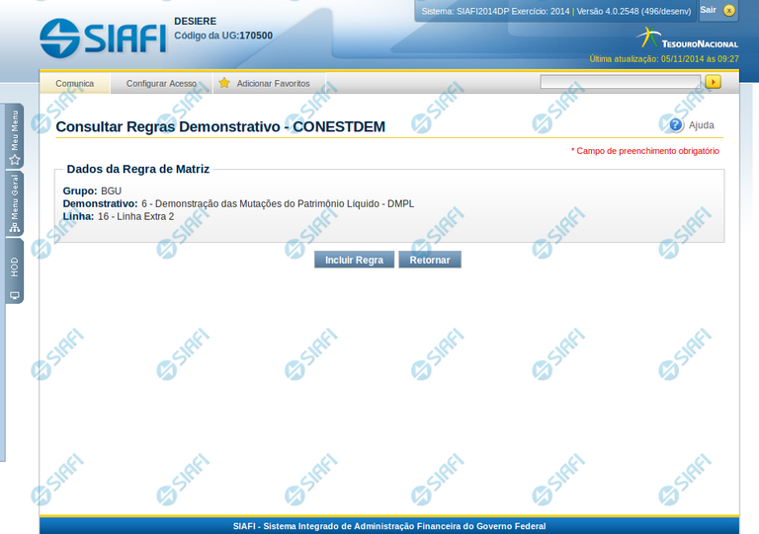Image resolution: width=759 pixels, height=534 pixels.
Task: Click 'Dados da Regra de Matriz' heading
Action: point(138,169)
